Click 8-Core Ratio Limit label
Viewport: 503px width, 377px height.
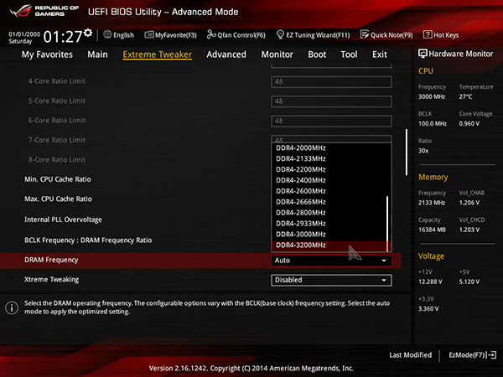click(x=57, y=160)
